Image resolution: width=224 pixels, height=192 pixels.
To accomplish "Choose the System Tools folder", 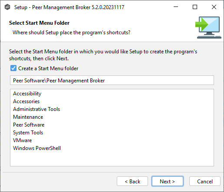I will pos(28,133).
